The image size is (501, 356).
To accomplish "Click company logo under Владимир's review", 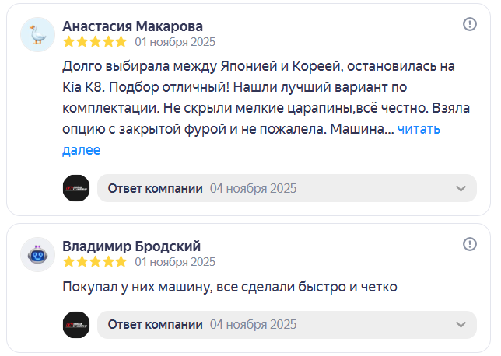I will coord(76,324).
